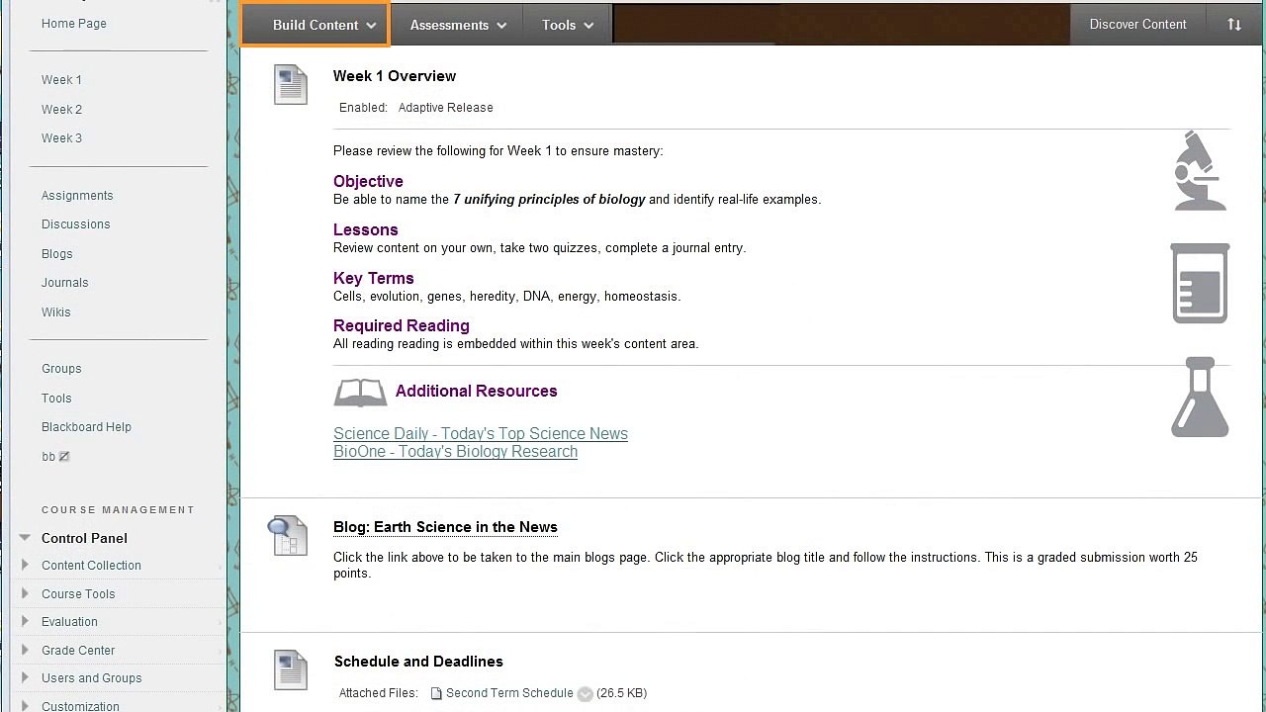Click the bb external link icon in sidebar
This screenshot has height=712, width=1266.
click(64, 457)
